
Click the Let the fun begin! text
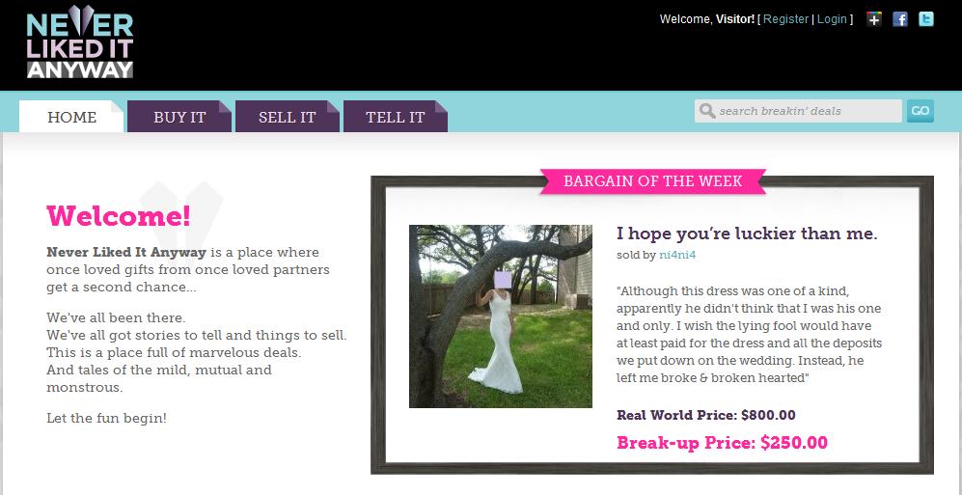coord(107,419)
